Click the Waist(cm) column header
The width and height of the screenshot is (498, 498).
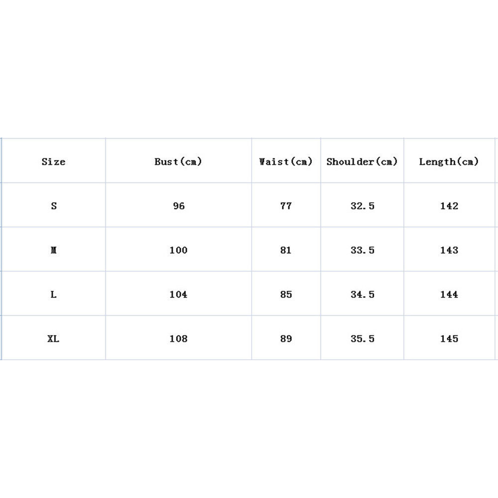click(286, 162)
